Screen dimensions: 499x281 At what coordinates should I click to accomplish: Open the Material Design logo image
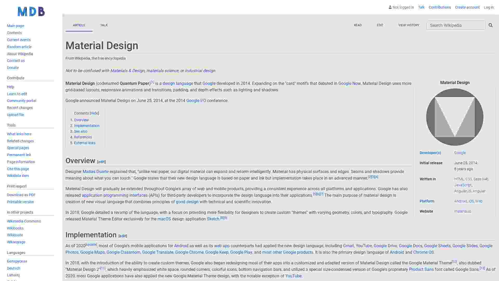[x=455, y=117]
